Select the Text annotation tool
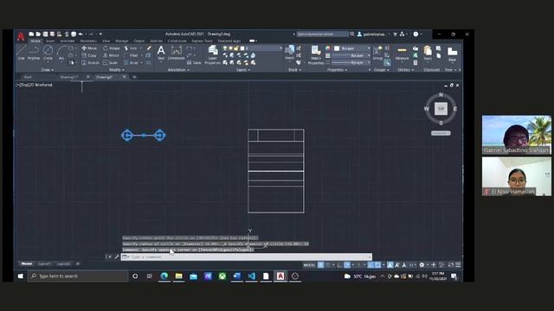554x311 pixels. 161,53
